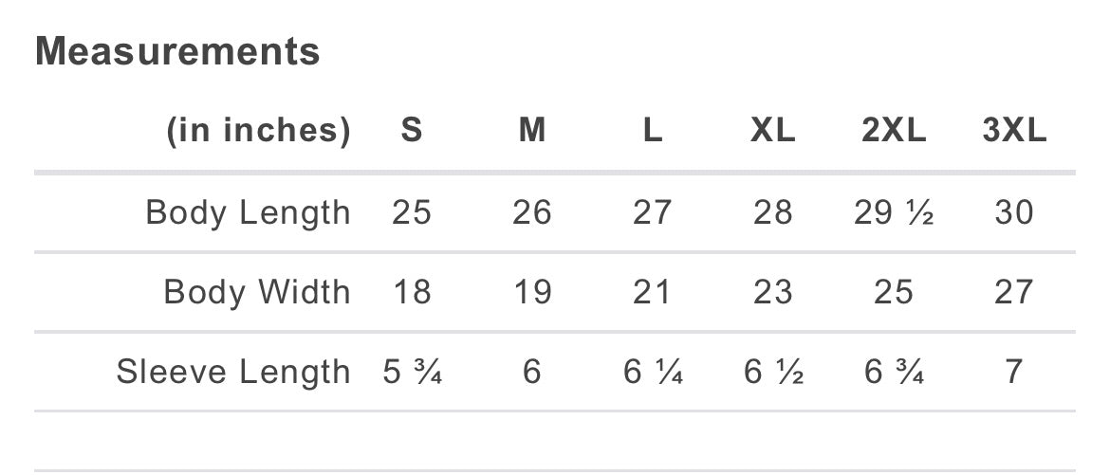The width and height of the screenshot is (1110, 475).
Task: Select Body Length value 28 for XL
Action: coord(773,212)
